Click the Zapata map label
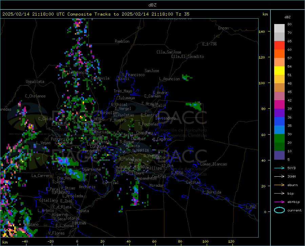This screenshot has width=305, height=246. pos(83,211)
